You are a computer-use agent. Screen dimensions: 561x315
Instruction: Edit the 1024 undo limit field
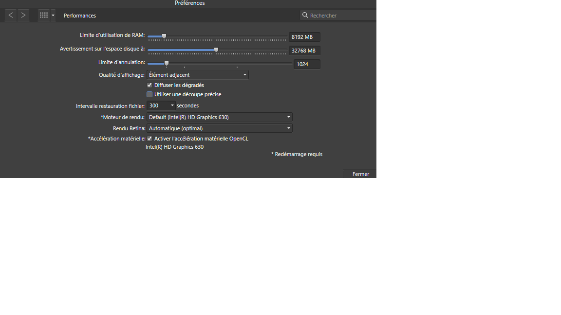click(307, 64)
